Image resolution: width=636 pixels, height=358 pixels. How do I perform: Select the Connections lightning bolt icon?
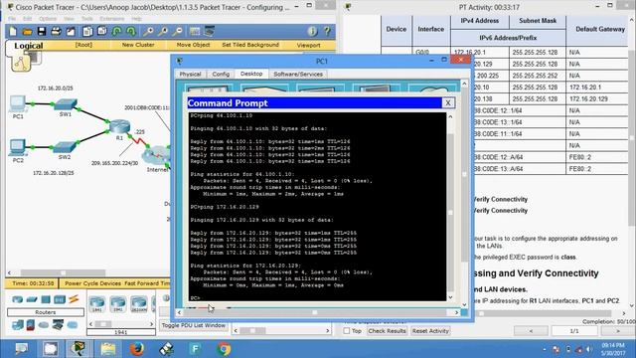74,300
